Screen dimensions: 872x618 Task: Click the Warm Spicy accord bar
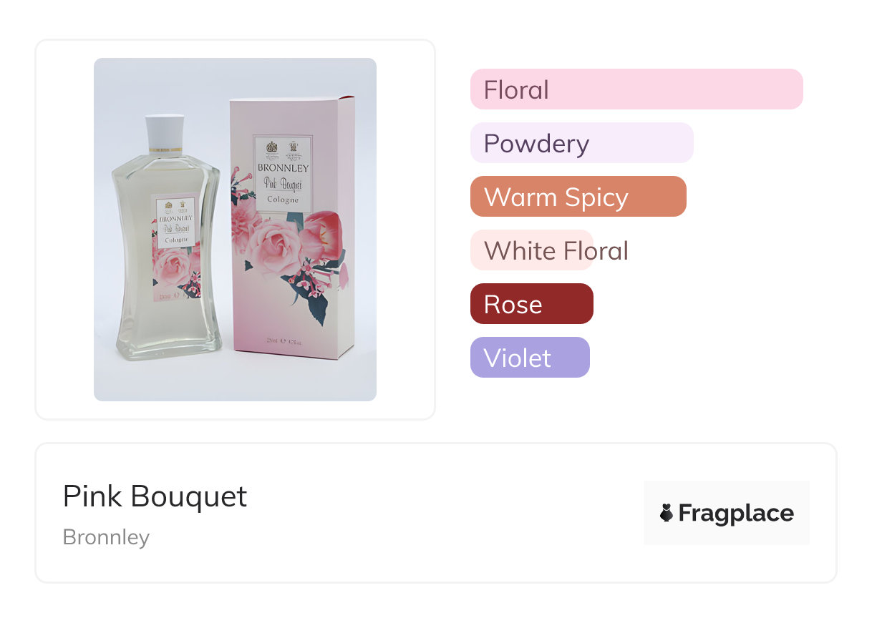[x=578, y=197]
